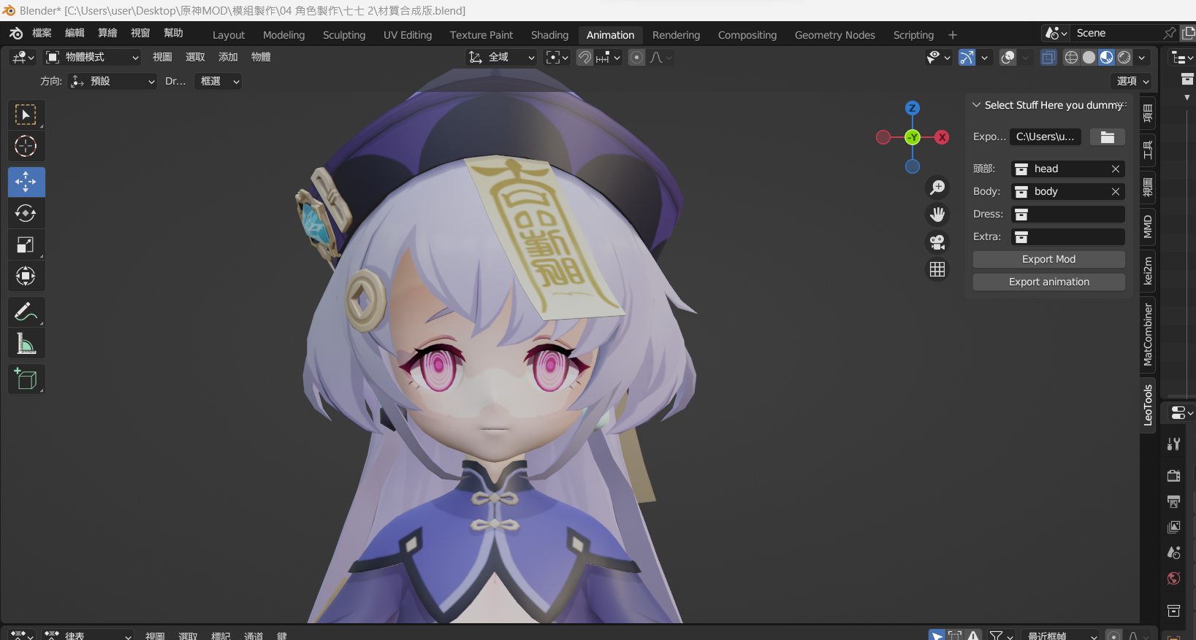Open the editor type dropdown in viewport header
The image size is (1196, 640).
[x=23, y=57]
